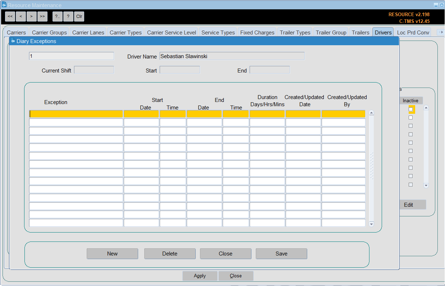Image resolution: width=445 pixels, height=286 pixels.
Task: Switch to the Carriers tab
Action: [x=17, y=32]
